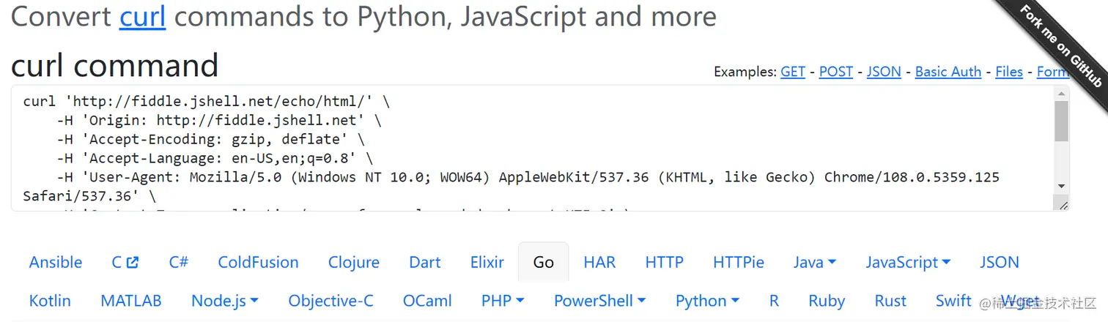
Task: Click the textarea vertical scrollbar thumb
Action: pyautogui.click(x=1061, y=121)
